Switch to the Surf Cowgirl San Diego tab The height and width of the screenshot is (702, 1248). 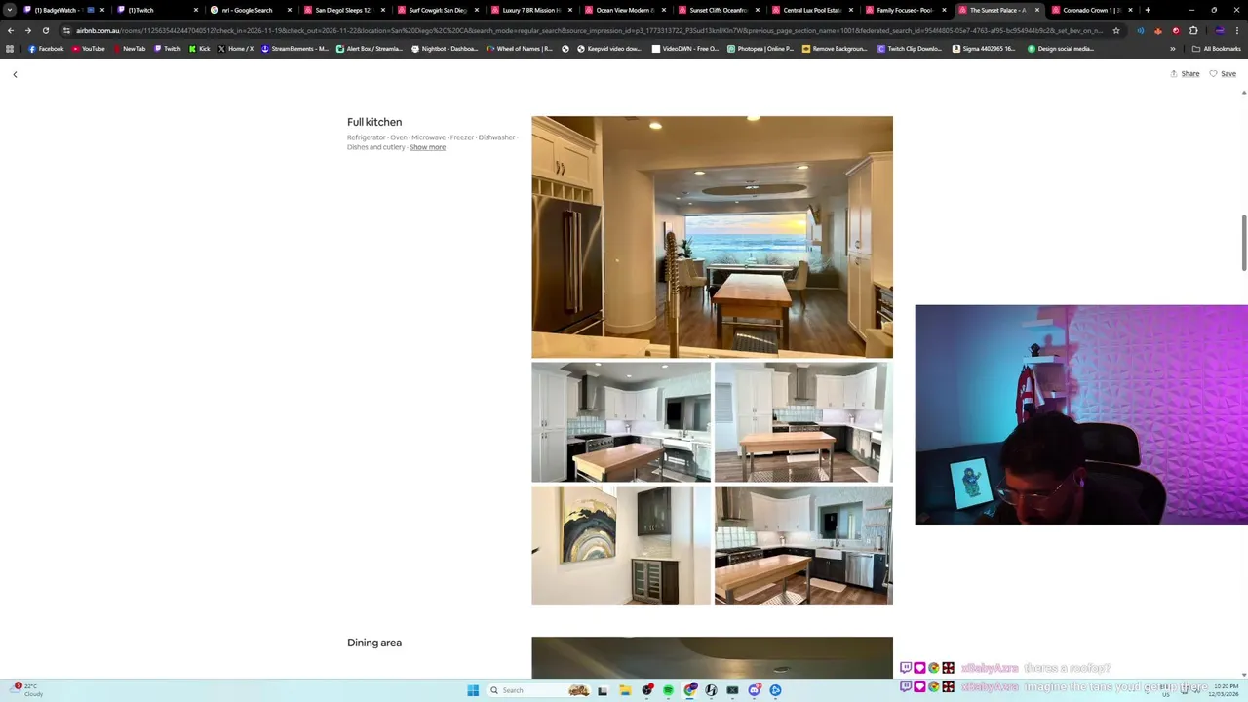pyautogui.click(x=437, y=10)
